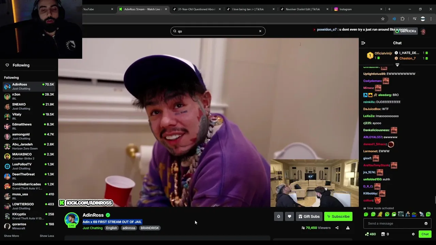This screenshot has height=245, width=436.
Task: Open the Just Chatting category link
Action: pyautogui.click(x=92, y=228)
